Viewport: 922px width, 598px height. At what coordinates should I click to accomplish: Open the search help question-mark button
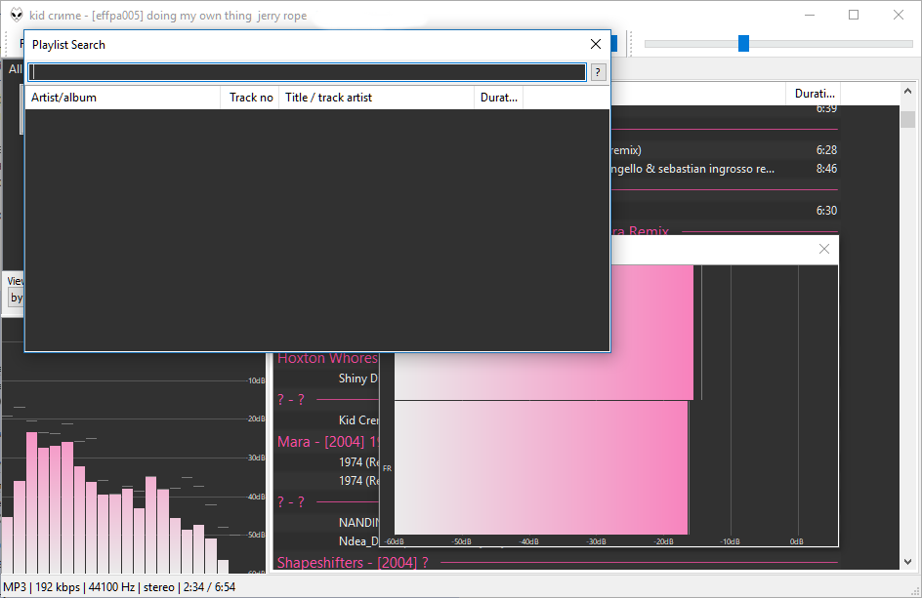598,72
